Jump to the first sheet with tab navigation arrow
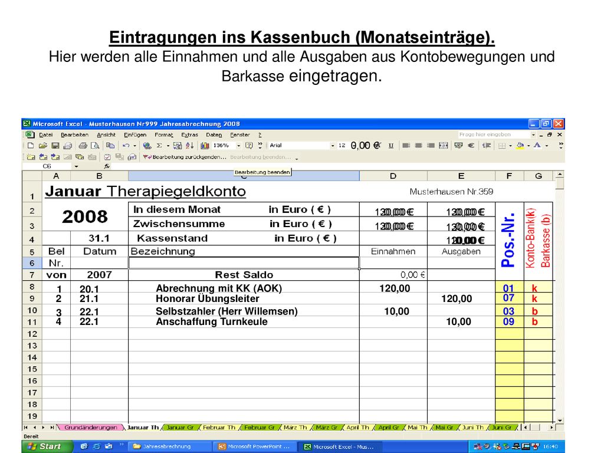 [x=26, y=428]
